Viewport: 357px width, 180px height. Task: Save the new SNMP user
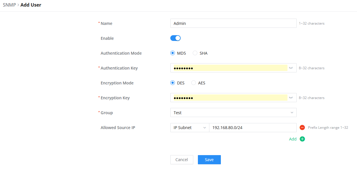click(209, 160)
